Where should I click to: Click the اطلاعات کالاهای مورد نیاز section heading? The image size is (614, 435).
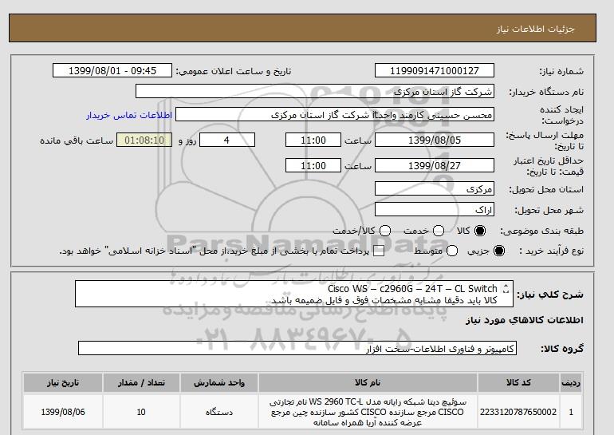[x=525, y=320]
